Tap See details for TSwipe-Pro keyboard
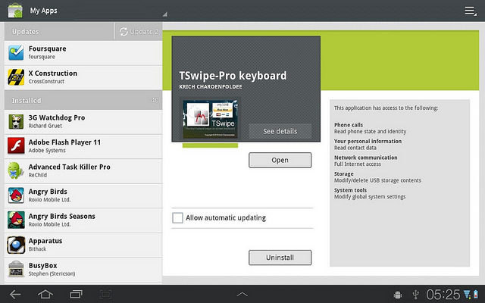 [x=280, y=131]
